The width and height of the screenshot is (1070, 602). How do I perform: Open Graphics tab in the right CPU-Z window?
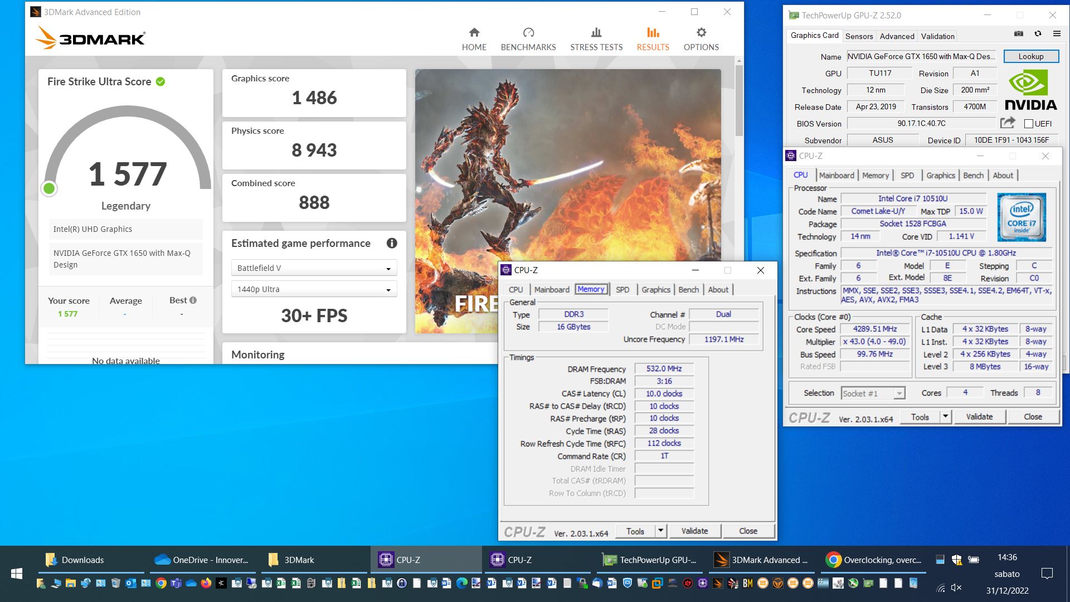[941, 176]
